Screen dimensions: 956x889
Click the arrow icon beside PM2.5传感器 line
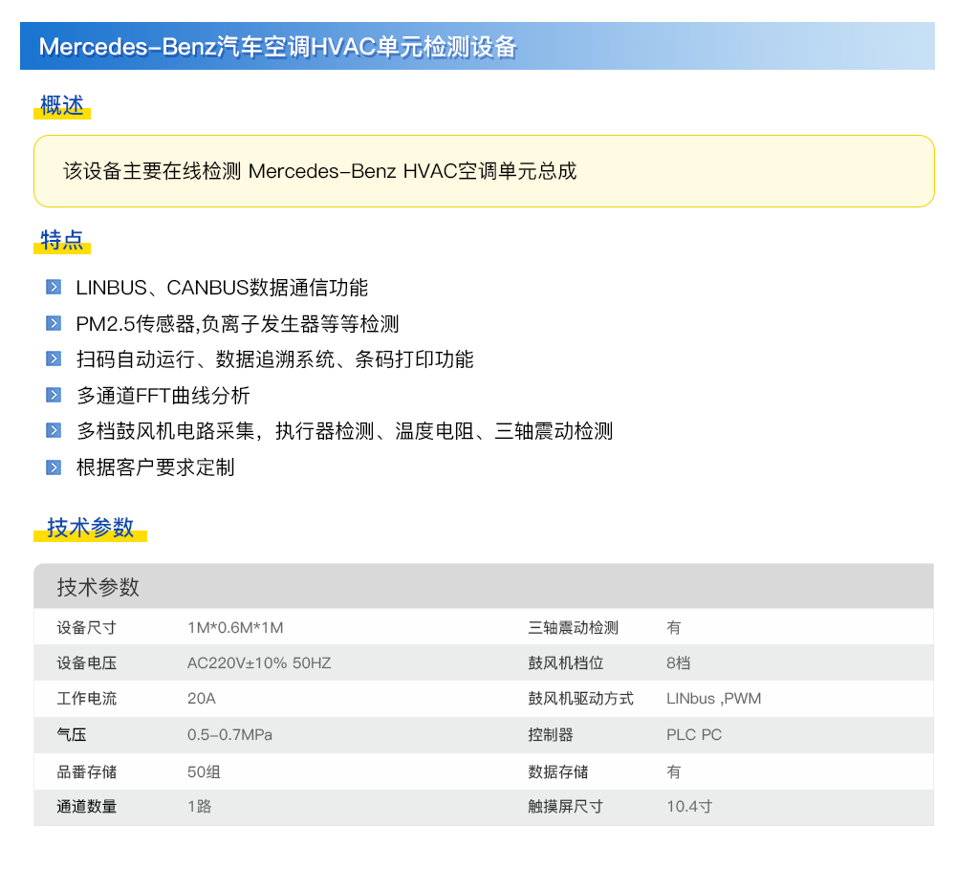(54, 323)
